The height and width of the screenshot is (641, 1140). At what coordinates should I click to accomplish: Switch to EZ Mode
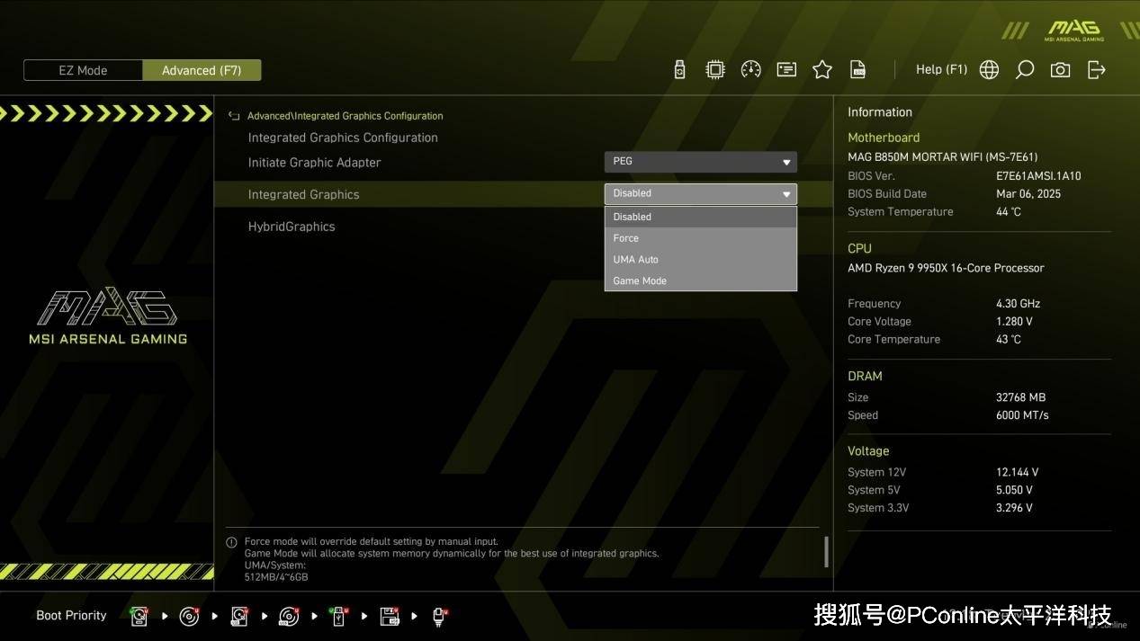pos(83,70)
